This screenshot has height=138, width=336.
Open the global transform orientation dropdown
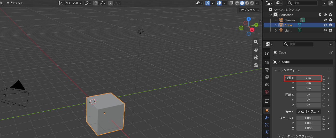[x=70, y=3]
